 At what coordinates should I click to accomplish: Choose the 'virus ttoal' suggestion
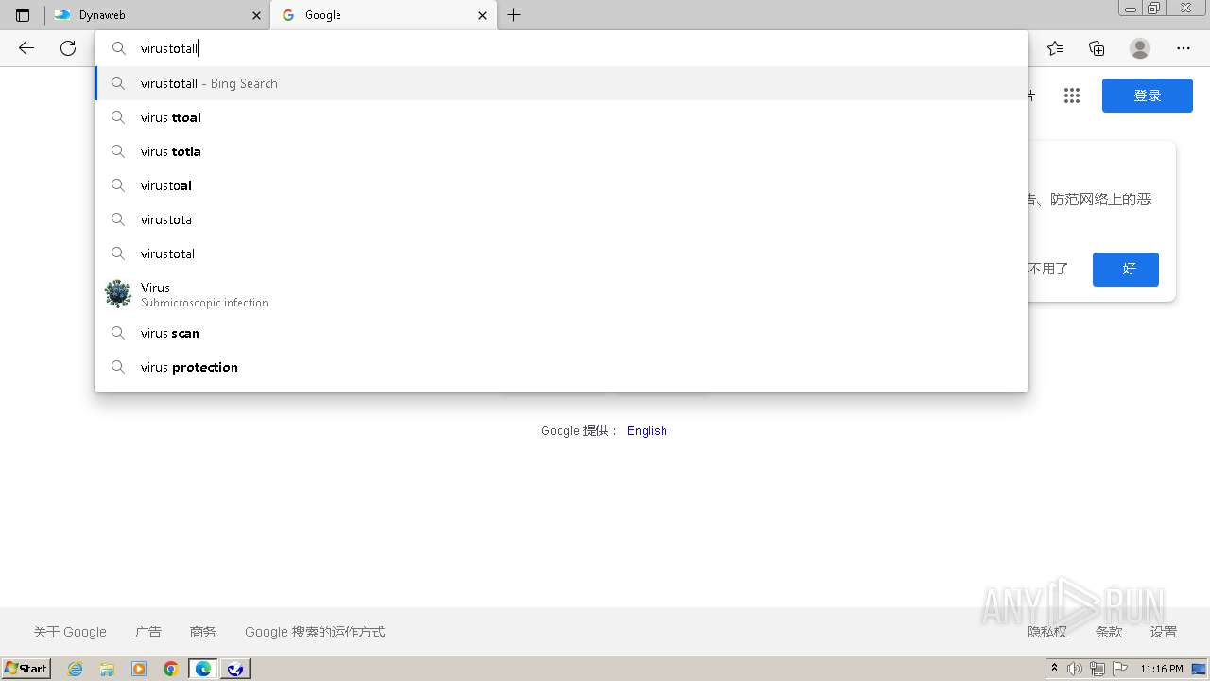pyautogui.click(x=562, y=117)
